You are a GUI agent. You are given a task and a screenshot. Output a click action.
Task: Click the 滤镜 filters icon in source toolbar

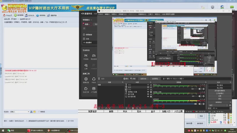(x=133, y=79)
